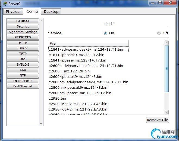Select c2800nm-advipservicesk9-mz.124-15.T1.bin

(89, 82)
